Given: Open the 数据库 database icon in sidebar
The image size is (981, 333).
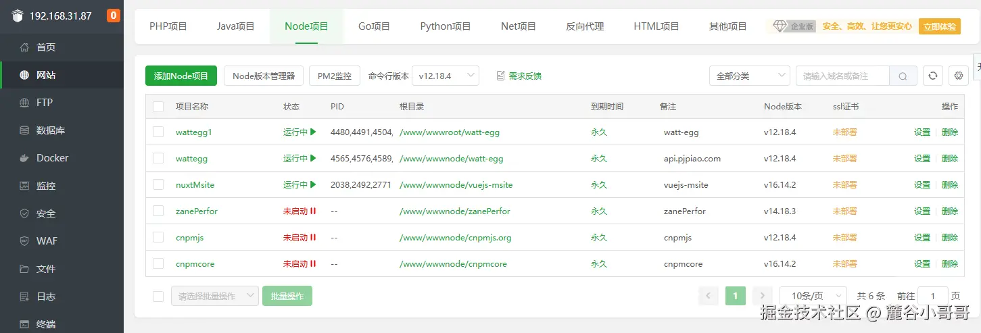Looking at the screenshot, I should pos(24,130).
